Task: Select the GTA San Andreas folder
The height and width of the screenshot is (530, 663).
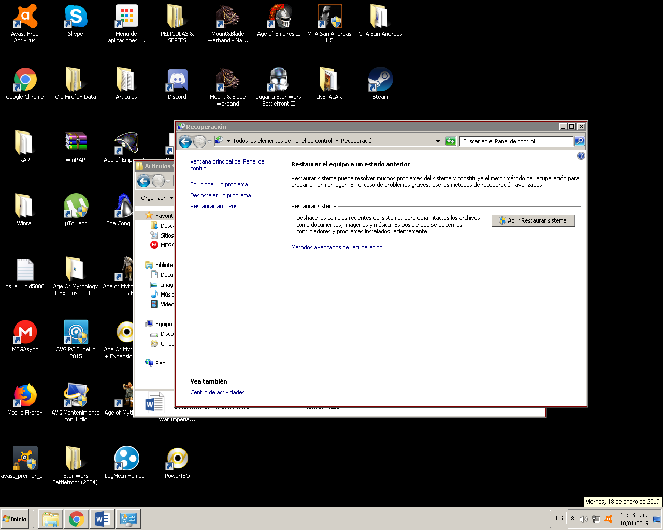Action: 380,21
